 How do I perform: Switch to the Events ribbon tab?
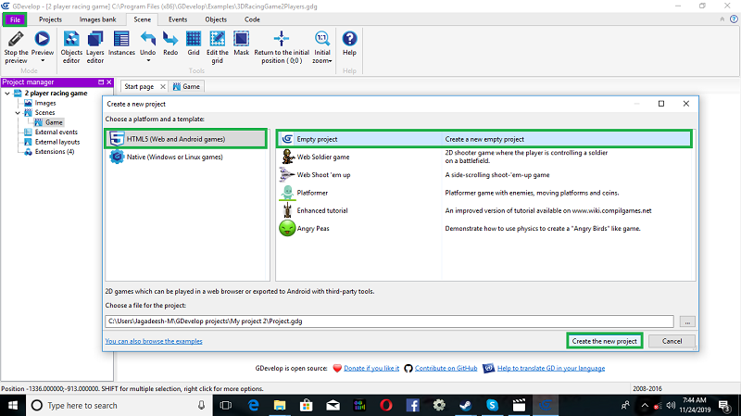click(178, 19)
